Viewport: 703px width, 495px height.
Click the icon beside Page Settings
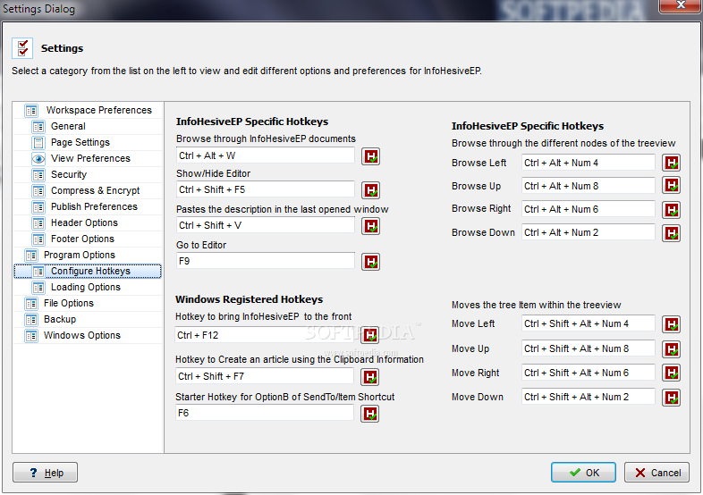(38, 142)
